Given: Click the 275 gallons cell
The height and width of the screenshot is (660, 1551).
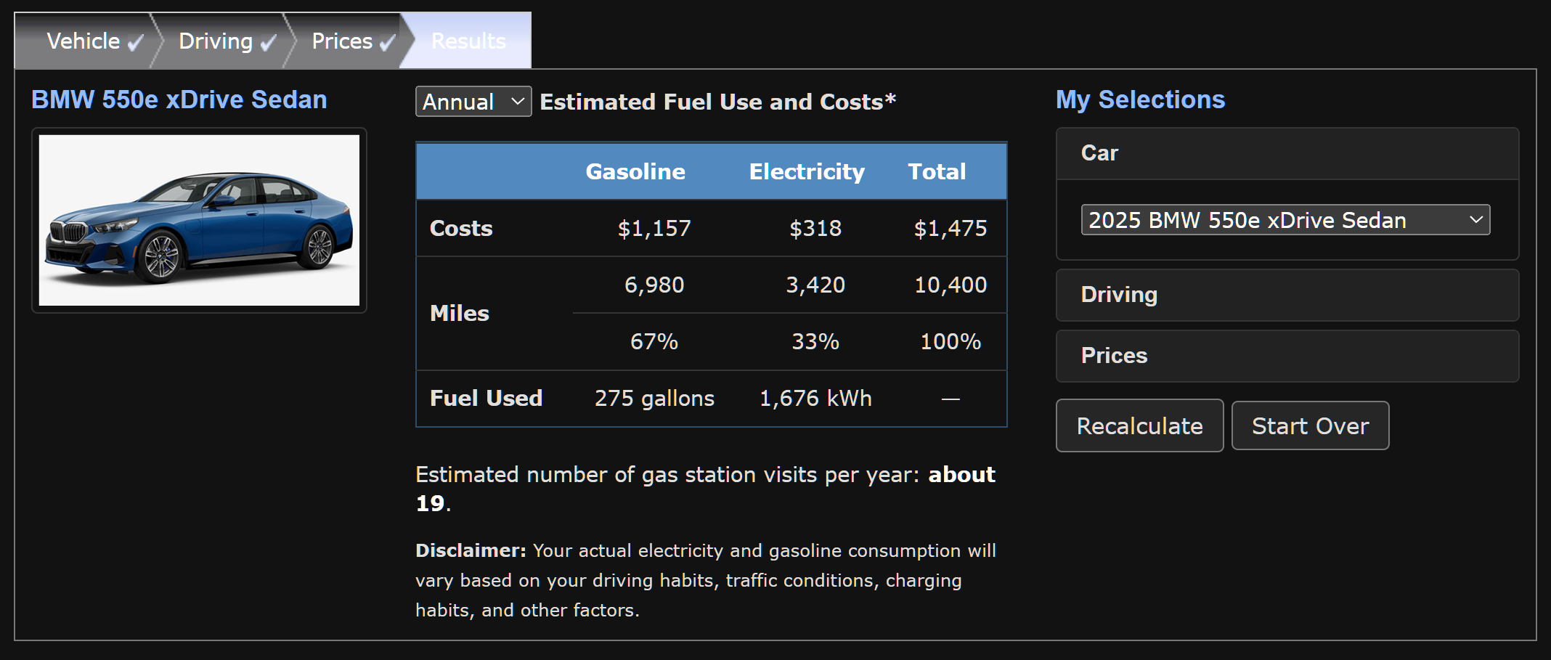Looking at the screenshot, I should [x=654, y=398].
